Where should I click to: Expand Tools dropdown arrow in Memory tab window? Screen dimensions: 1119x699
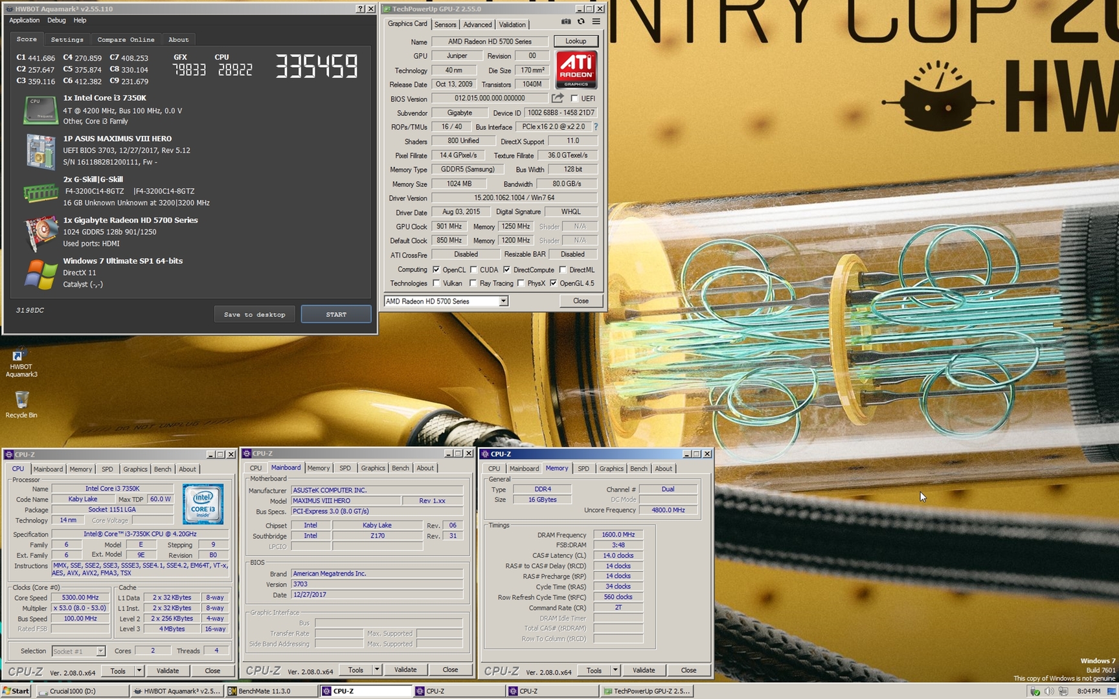click(x=615, y=670)
